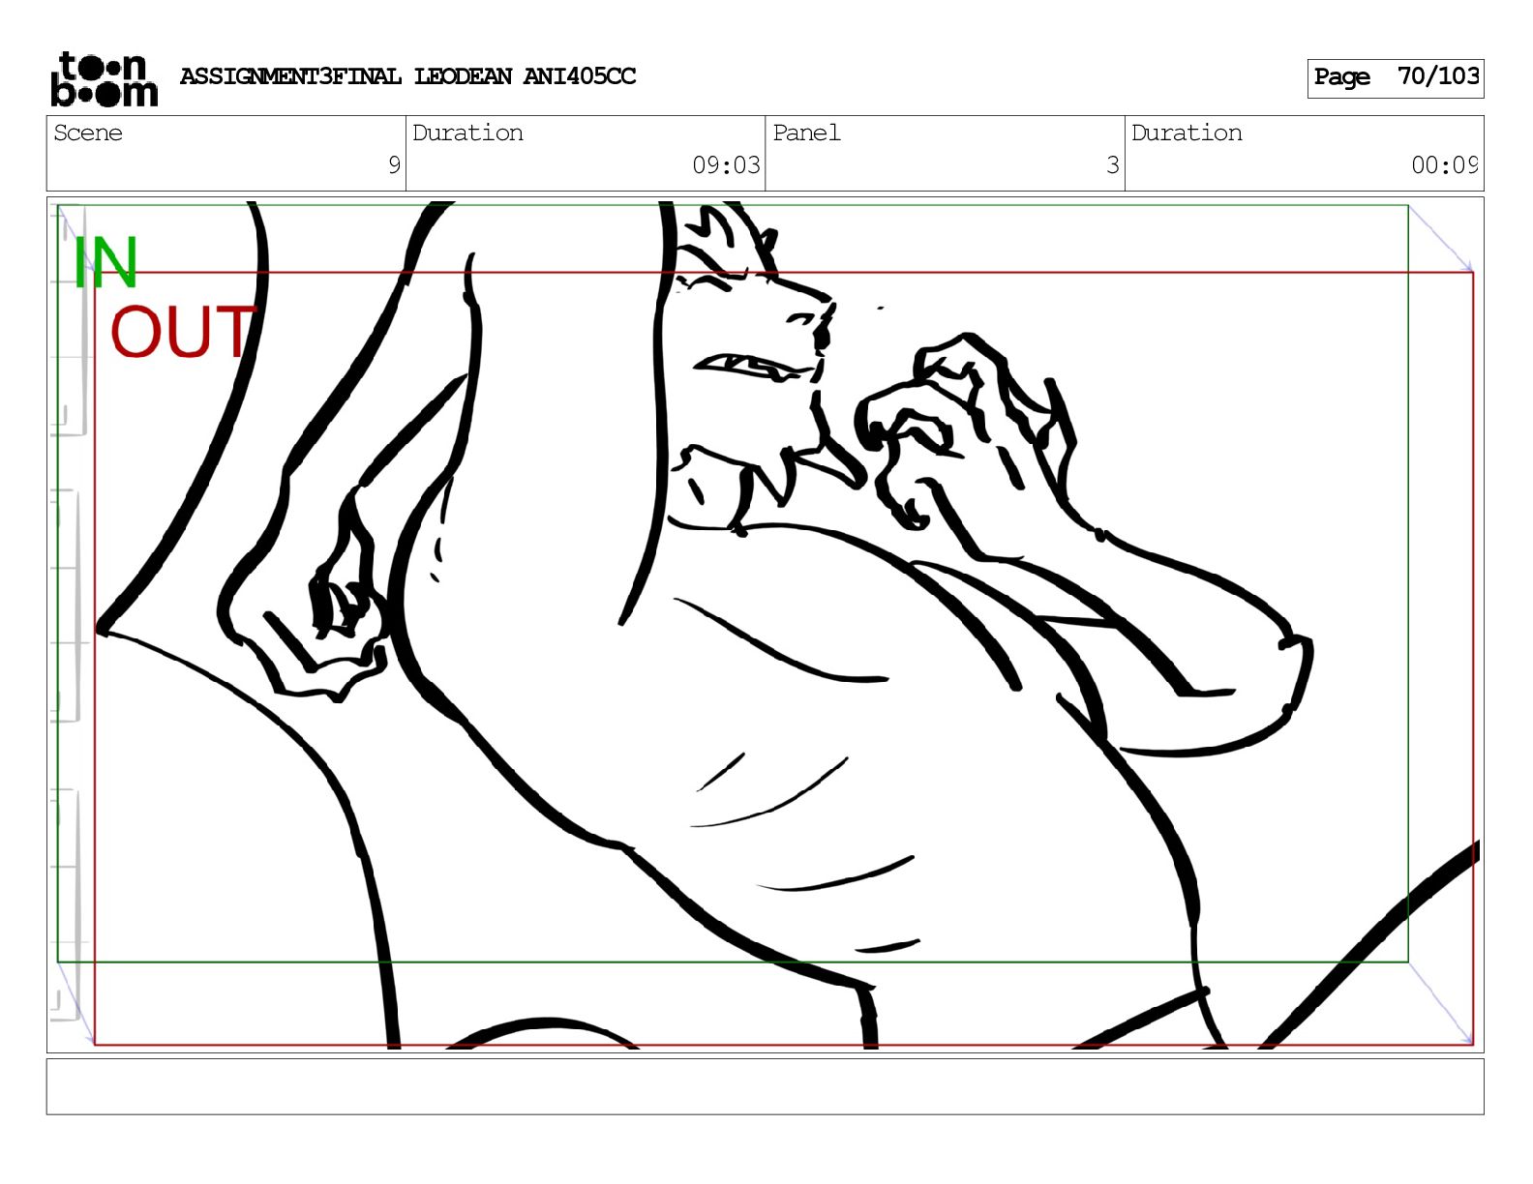Select the panel duration value '00:09'
The image size is (1533, 1184).
1444,164
